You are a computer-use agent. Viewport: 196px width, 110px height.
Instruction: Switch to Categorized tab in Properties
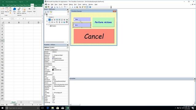[x=54, y=50]
